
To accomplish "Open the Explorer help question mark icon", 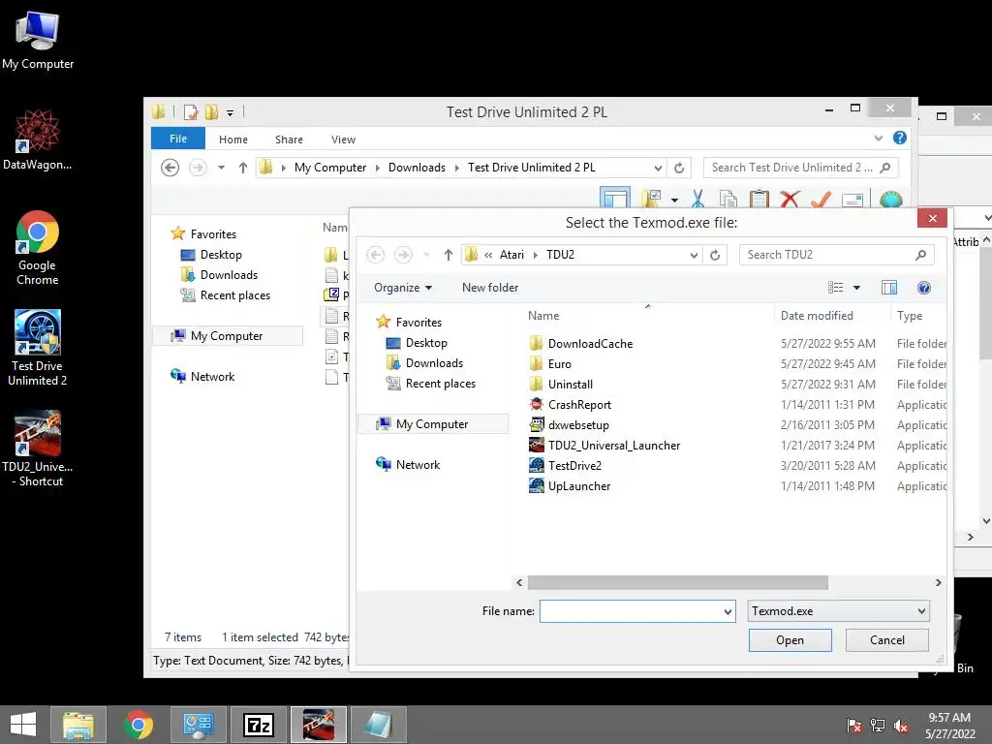I will click(x=900, y=138).
